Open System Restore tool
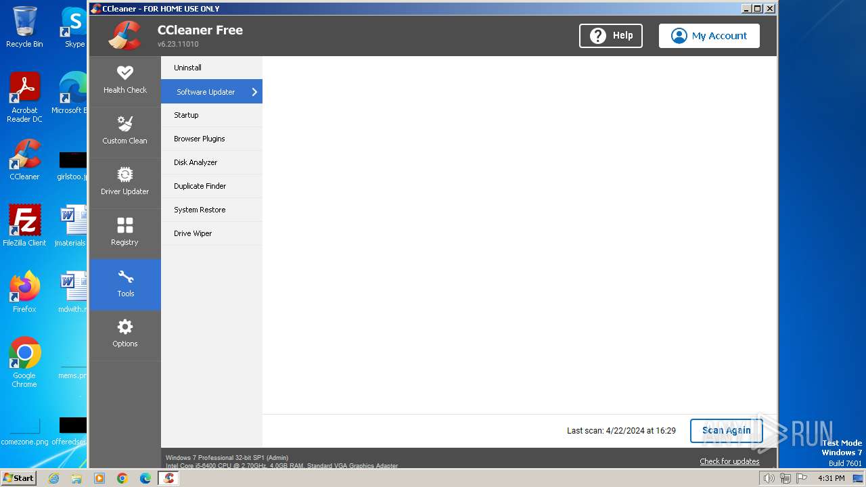Image resolution: width=866 pixels, height=487 pixels. tap(212, 210)
